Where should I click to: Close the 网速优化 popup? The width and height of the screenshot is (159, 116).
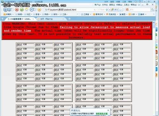click(x=108, y=110)
